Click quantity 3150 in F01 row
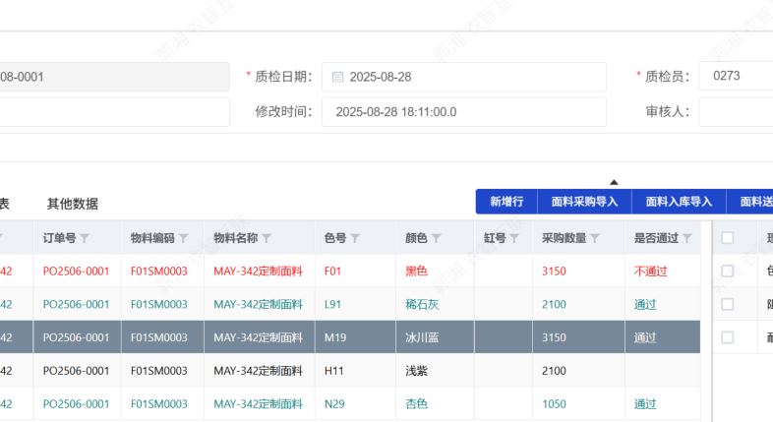 (578, 271)
